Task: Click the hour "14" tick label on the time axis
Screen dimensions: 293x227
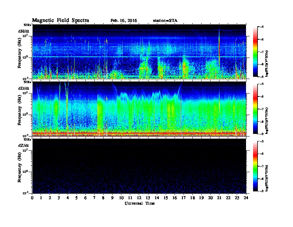Action: coord(157,198)
